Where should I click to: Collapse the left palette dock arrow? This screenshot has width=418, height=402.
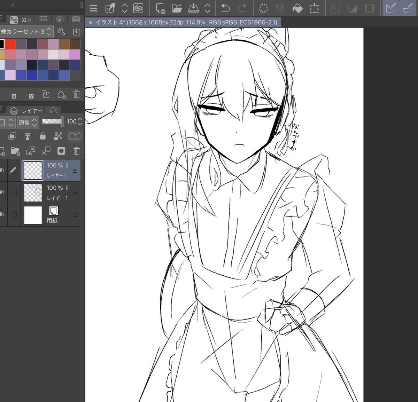coord(13,5)
